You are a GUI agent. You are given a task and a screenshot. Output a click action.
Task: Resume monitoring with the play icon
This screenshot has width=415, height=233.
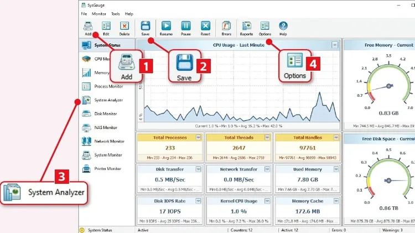[x=166, y=26]
